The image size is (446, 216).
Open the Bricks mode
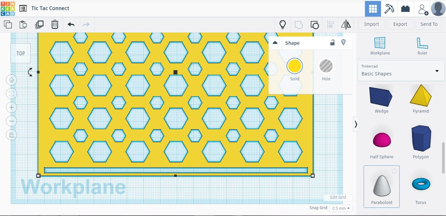click(405, 9)
